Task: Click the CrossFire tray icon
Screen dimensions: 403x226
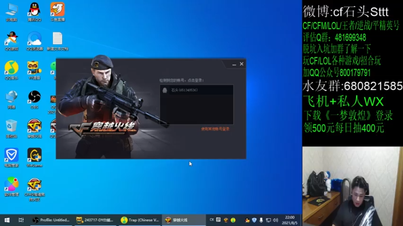Action: point(226,220)
